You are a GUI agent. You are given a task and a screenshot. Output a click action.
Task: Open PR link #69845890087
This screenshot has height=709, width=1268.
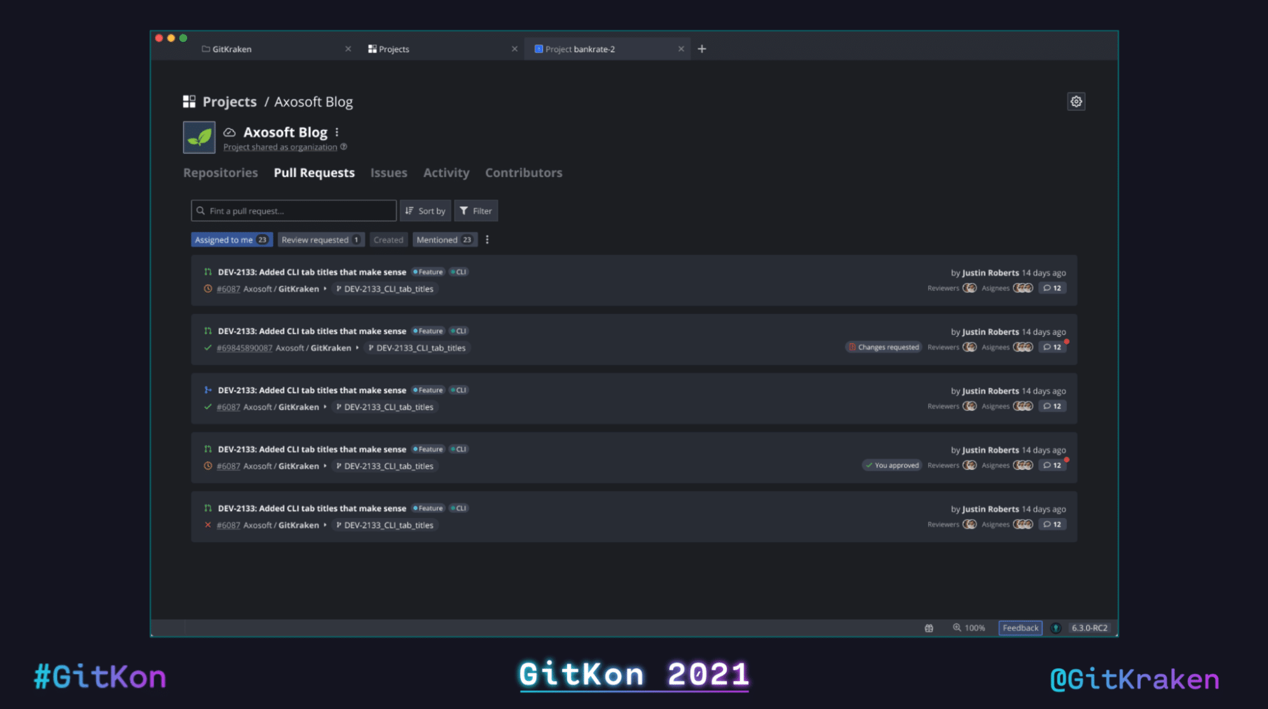coord(244,348)
